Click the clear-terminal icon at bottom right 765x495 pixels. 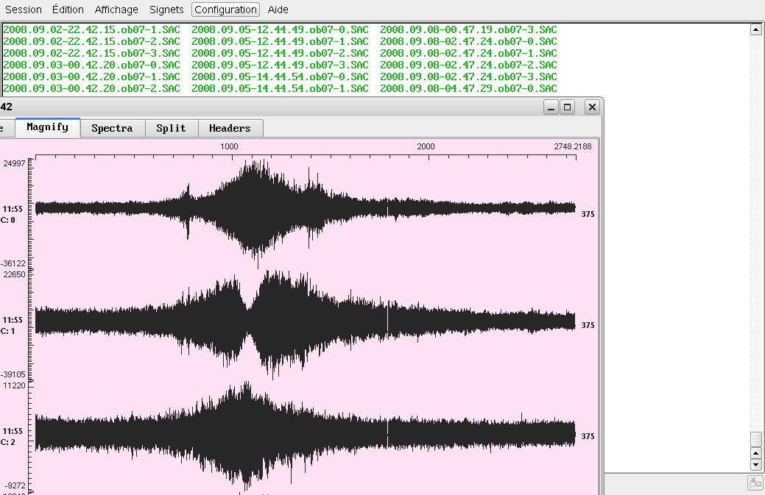755,482
